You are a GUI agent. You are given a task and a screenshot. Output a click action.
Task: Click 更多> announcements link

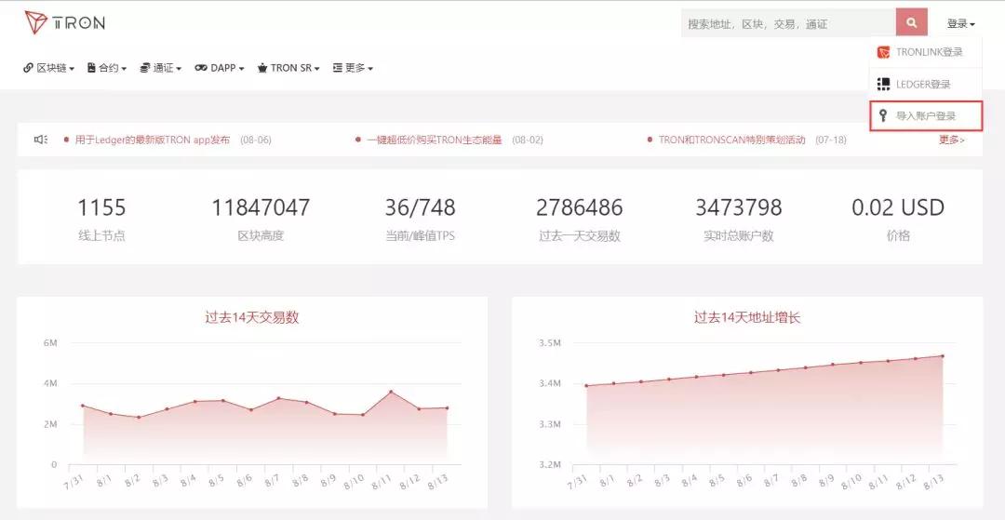point(952,140)
